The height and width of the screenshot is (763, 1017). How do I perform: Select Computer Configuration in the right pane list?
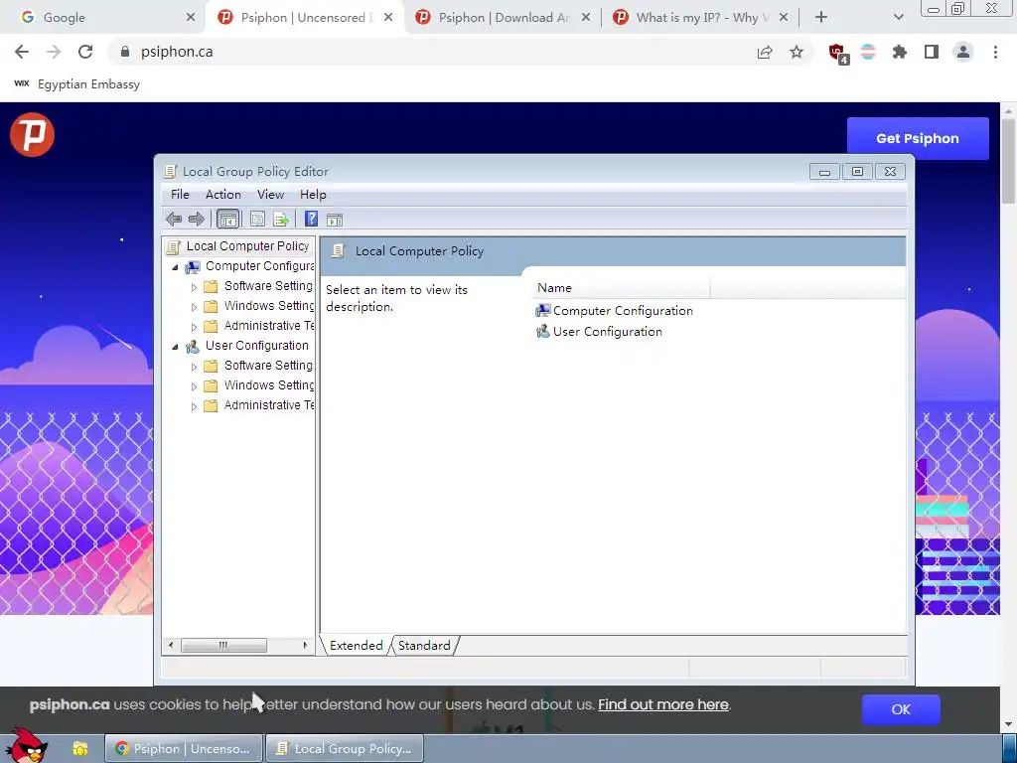point(614,311)
